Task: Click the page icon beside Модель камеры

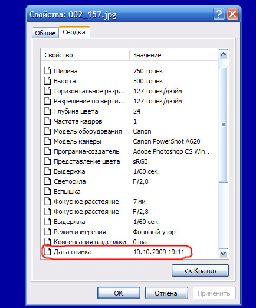Action: 47,141
